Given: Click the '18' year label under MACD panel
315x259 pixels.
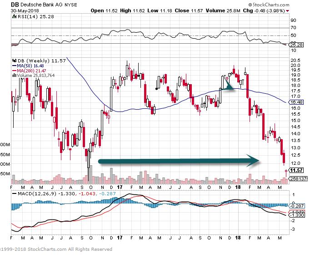Looking at the screenshot, I should 238,238.
